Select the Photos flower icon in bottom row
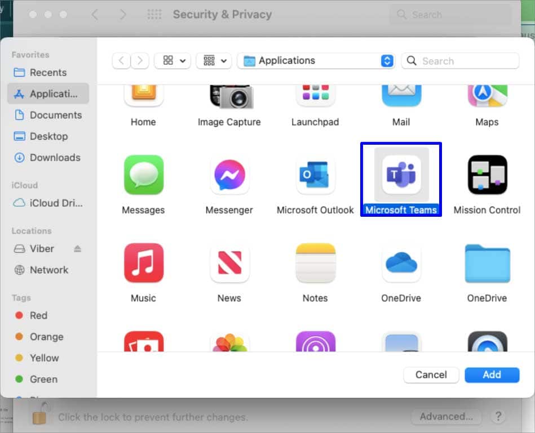Image resolution: width=535 pixels, height=433 pixels. pyautogui.click(x=229, y=342)
